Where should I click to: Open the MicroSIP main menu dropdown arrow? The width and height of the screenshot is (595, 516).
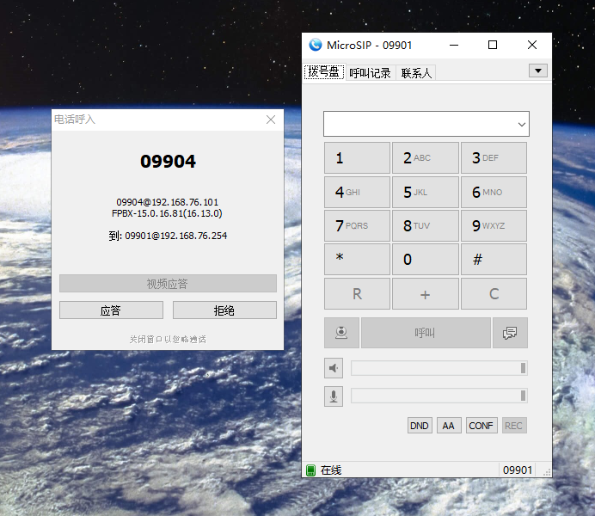(x=538, y=71)
